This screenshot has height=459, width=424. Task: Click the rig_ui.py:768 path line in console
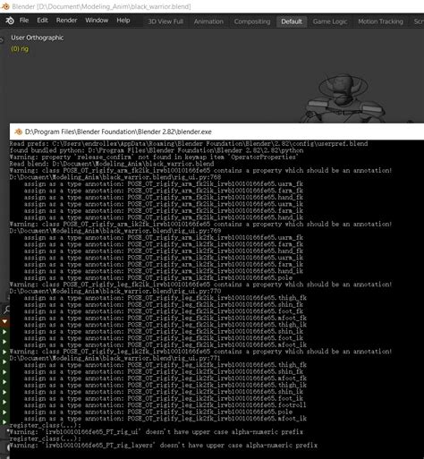(x=115, y=177)
